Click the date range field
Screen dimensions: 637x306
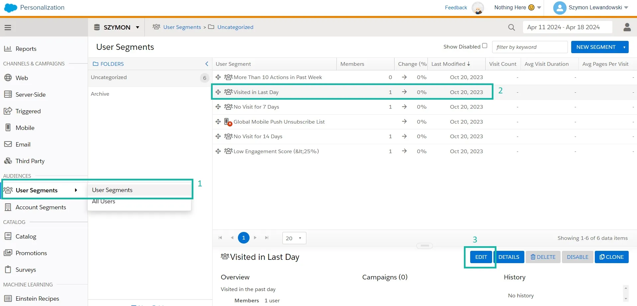(567, 27)
